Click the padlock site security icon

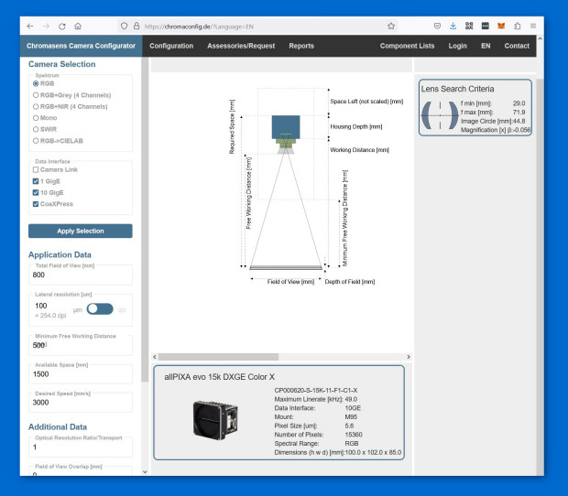pos(137,26)
